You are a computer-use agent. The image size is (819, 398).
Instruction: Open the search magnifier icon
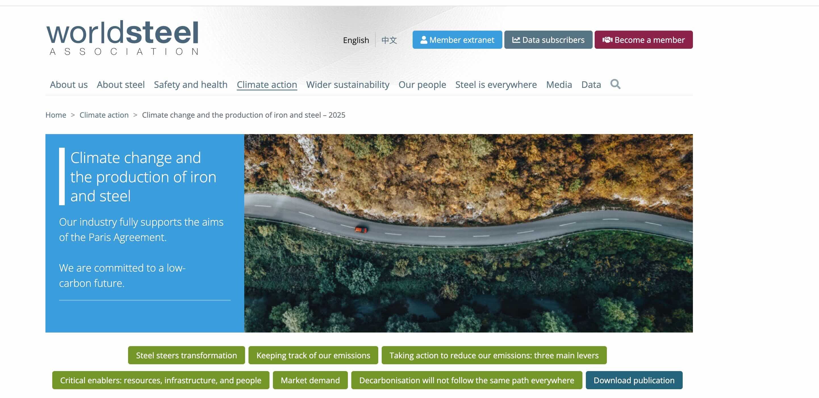pos(615,84)
